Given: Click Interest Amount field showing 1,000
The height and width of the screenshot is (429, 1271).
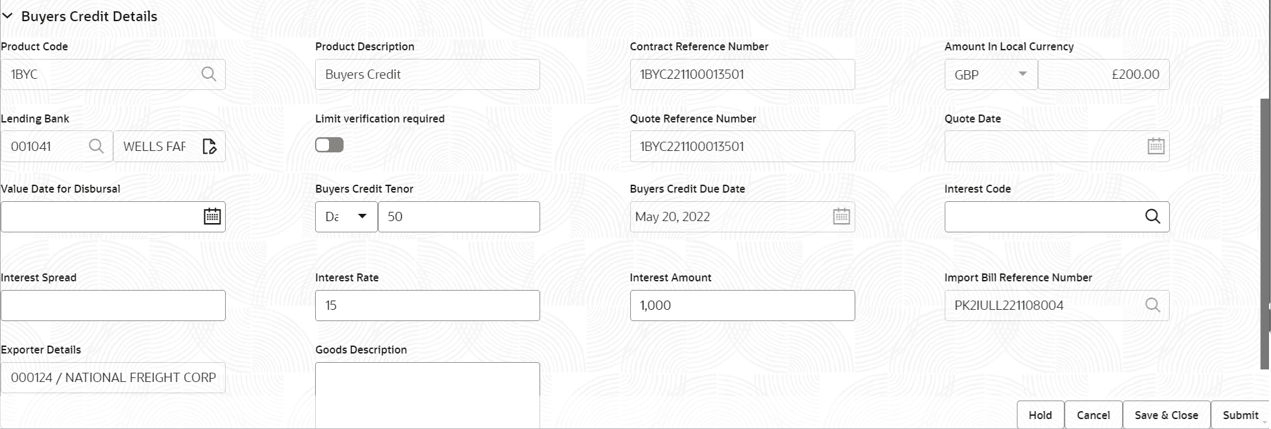Looking at the screenshot, I should pos(742,305).
